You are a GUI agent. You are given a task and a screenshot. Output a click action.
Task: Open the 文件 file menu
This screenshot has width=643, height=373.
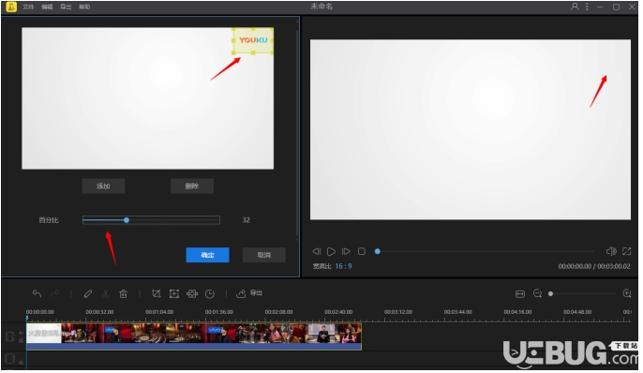(x=28, y=7)
